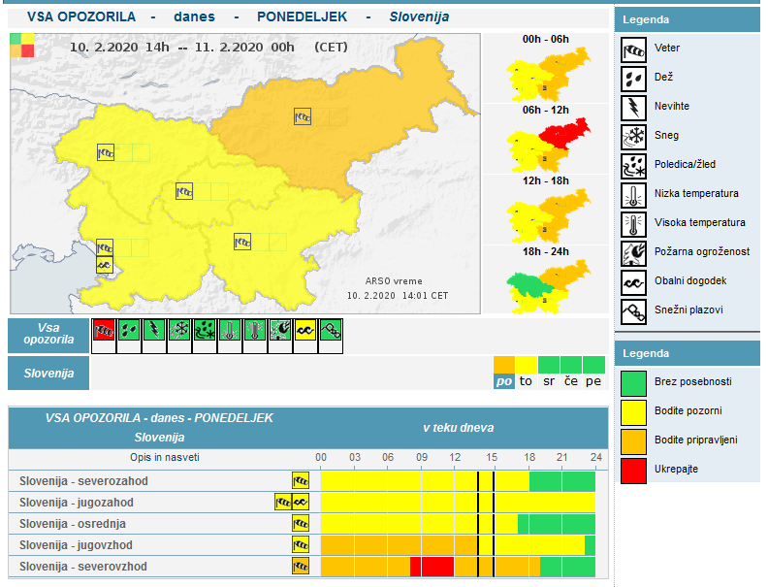This screenshot has width=768, height=587.
Task: Click the Visoka temperatura legend icon
Action: [x=633, y=224]
